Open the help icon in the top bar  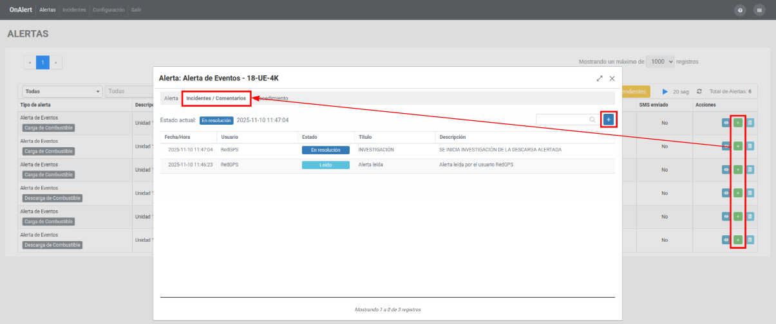(x=741, y=10)
